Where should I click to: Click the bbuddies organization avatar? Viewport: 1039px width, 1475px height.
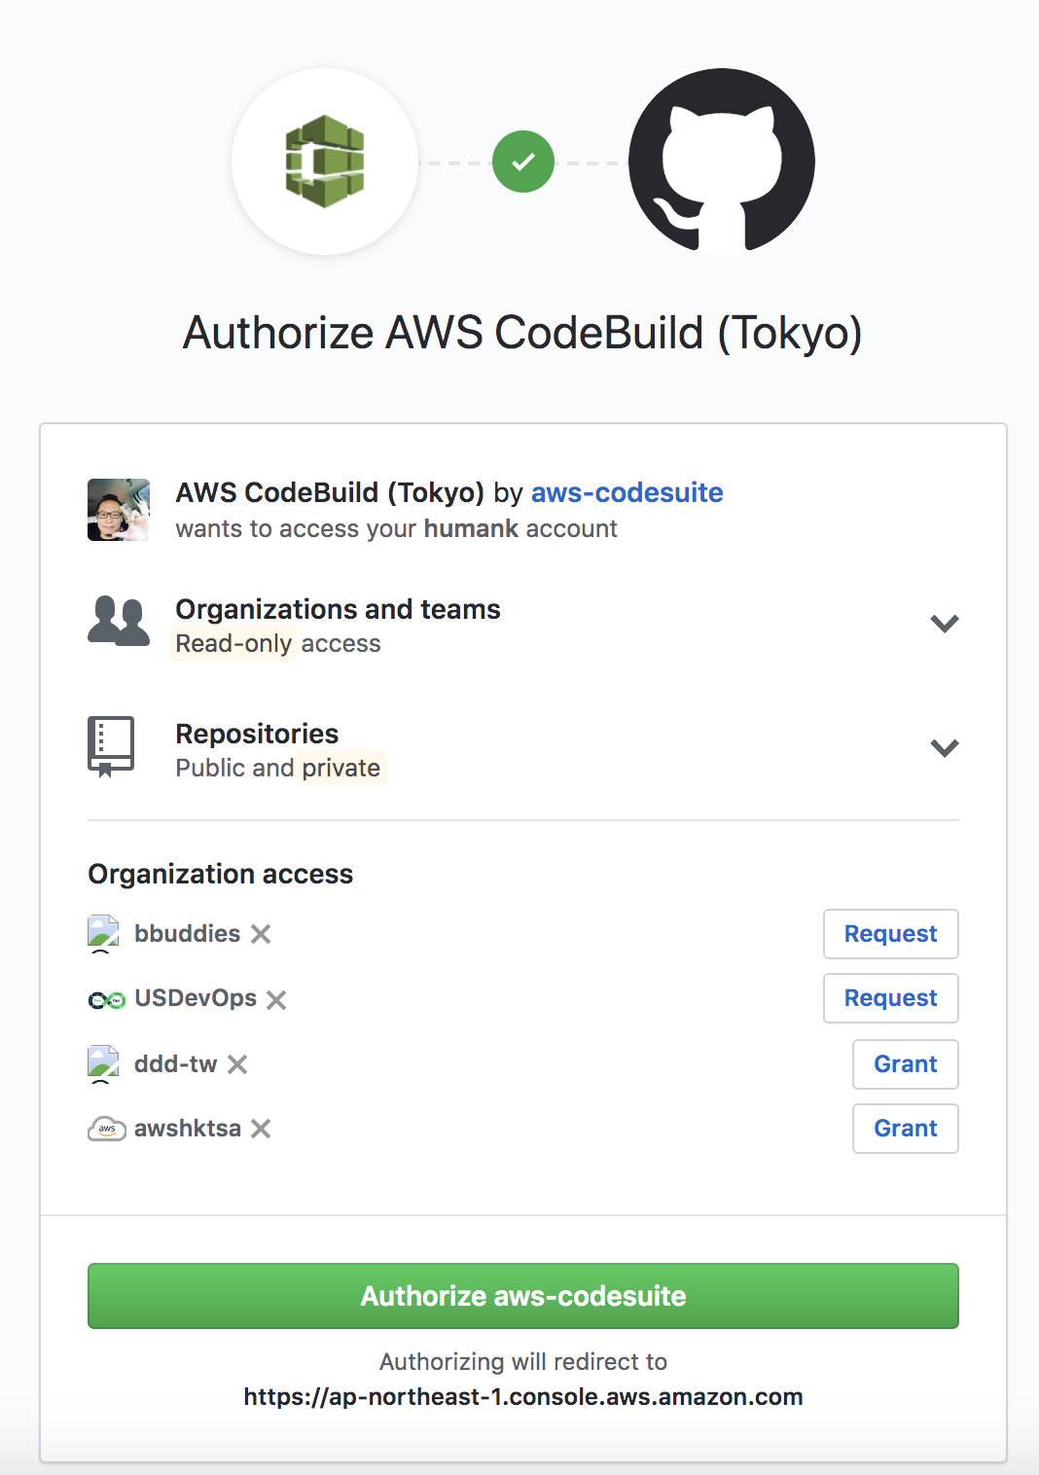103,933
